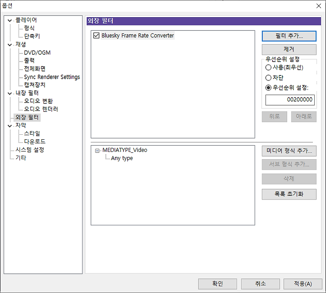The width and height of the screenshot is (326, 293).
Task: Select the 외장 필터 tree item
Action: 27,117
